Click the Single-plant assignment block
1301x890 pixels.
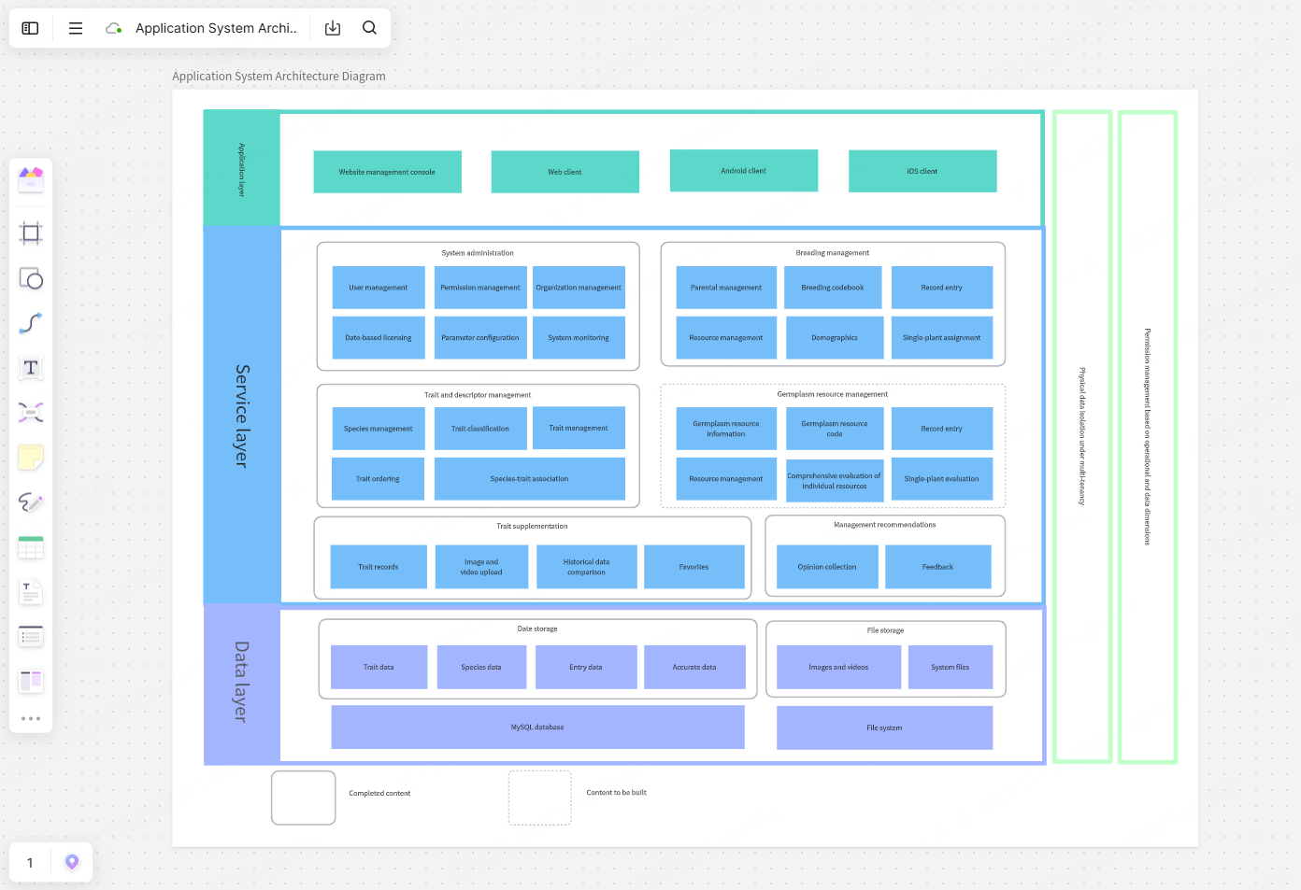tap(942, 338)
